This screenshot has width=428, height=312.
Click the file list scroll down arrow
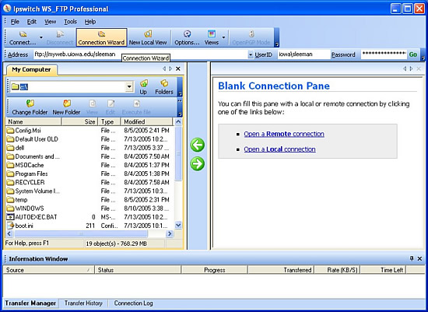178,226
